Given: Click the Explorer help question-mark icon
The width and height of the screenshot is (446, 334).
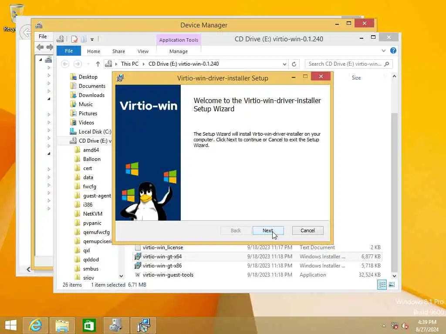Looking at the screenshot, I should click(393, 50).
